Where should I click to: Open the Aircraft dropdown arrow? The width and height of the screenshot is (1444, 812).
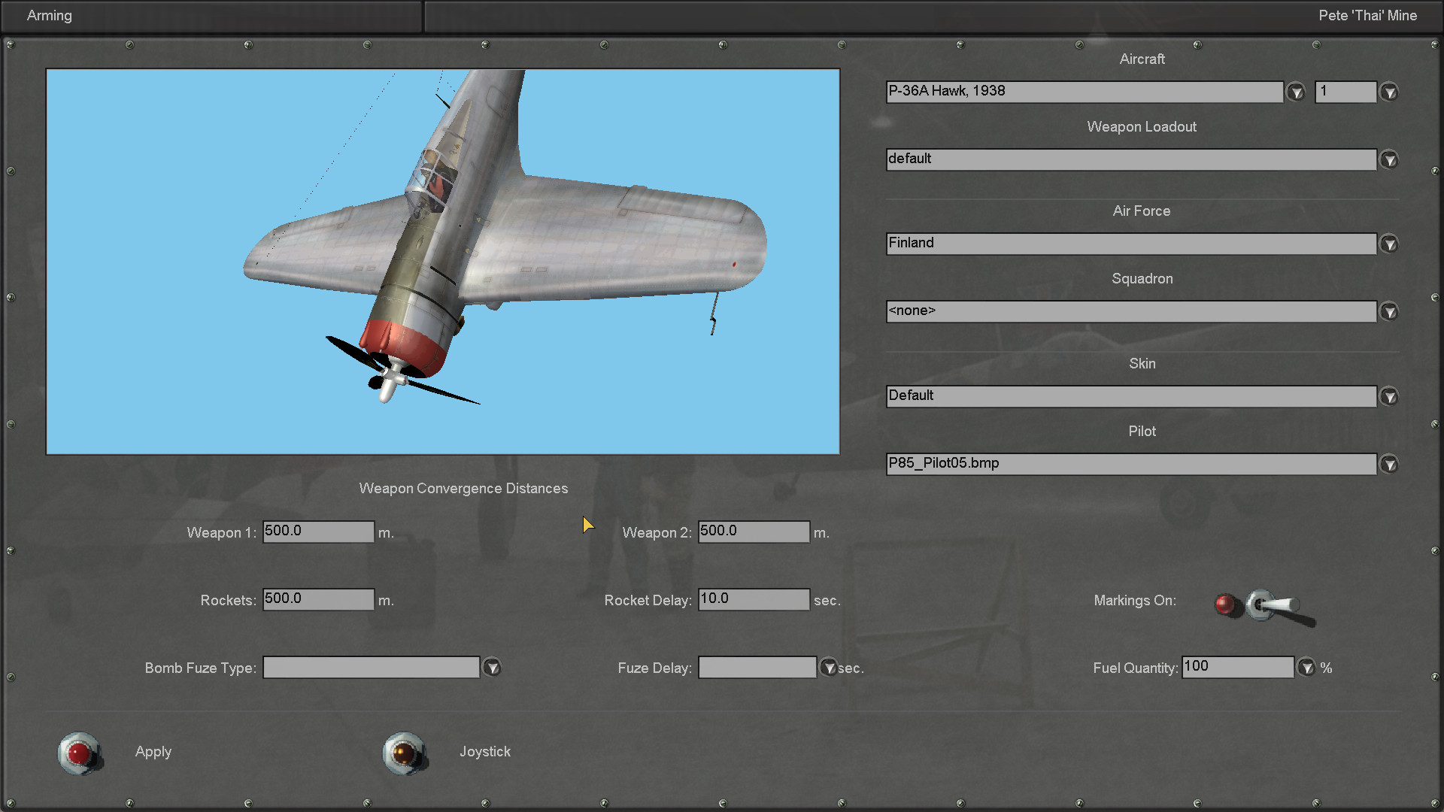1295,92
